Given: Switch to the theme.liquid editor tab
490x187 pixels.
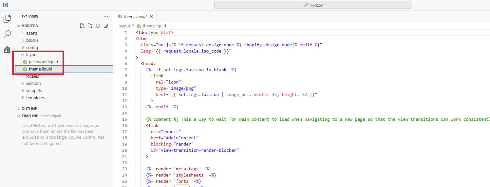Looking at the screenshot, I should (x=135, y=17).
